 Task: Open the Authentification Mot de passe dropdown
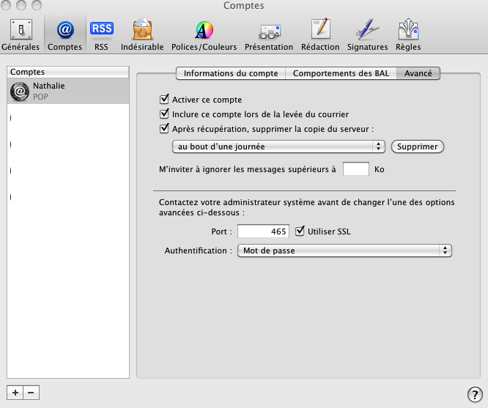tap(344, 251)
